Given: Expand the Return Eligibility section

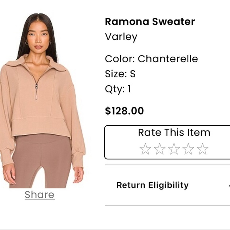Looking at the screenshot, I should pos(167,185).
